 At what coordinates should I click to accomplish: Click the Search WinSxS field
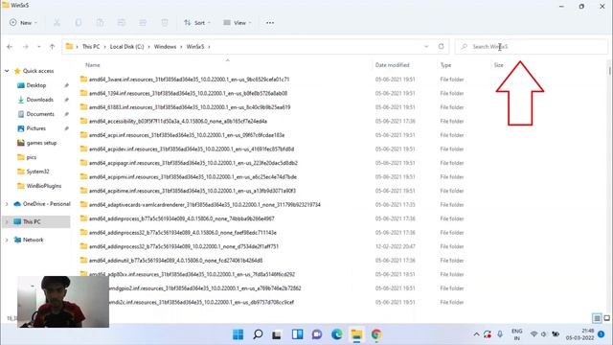click(x=532, y=47)
